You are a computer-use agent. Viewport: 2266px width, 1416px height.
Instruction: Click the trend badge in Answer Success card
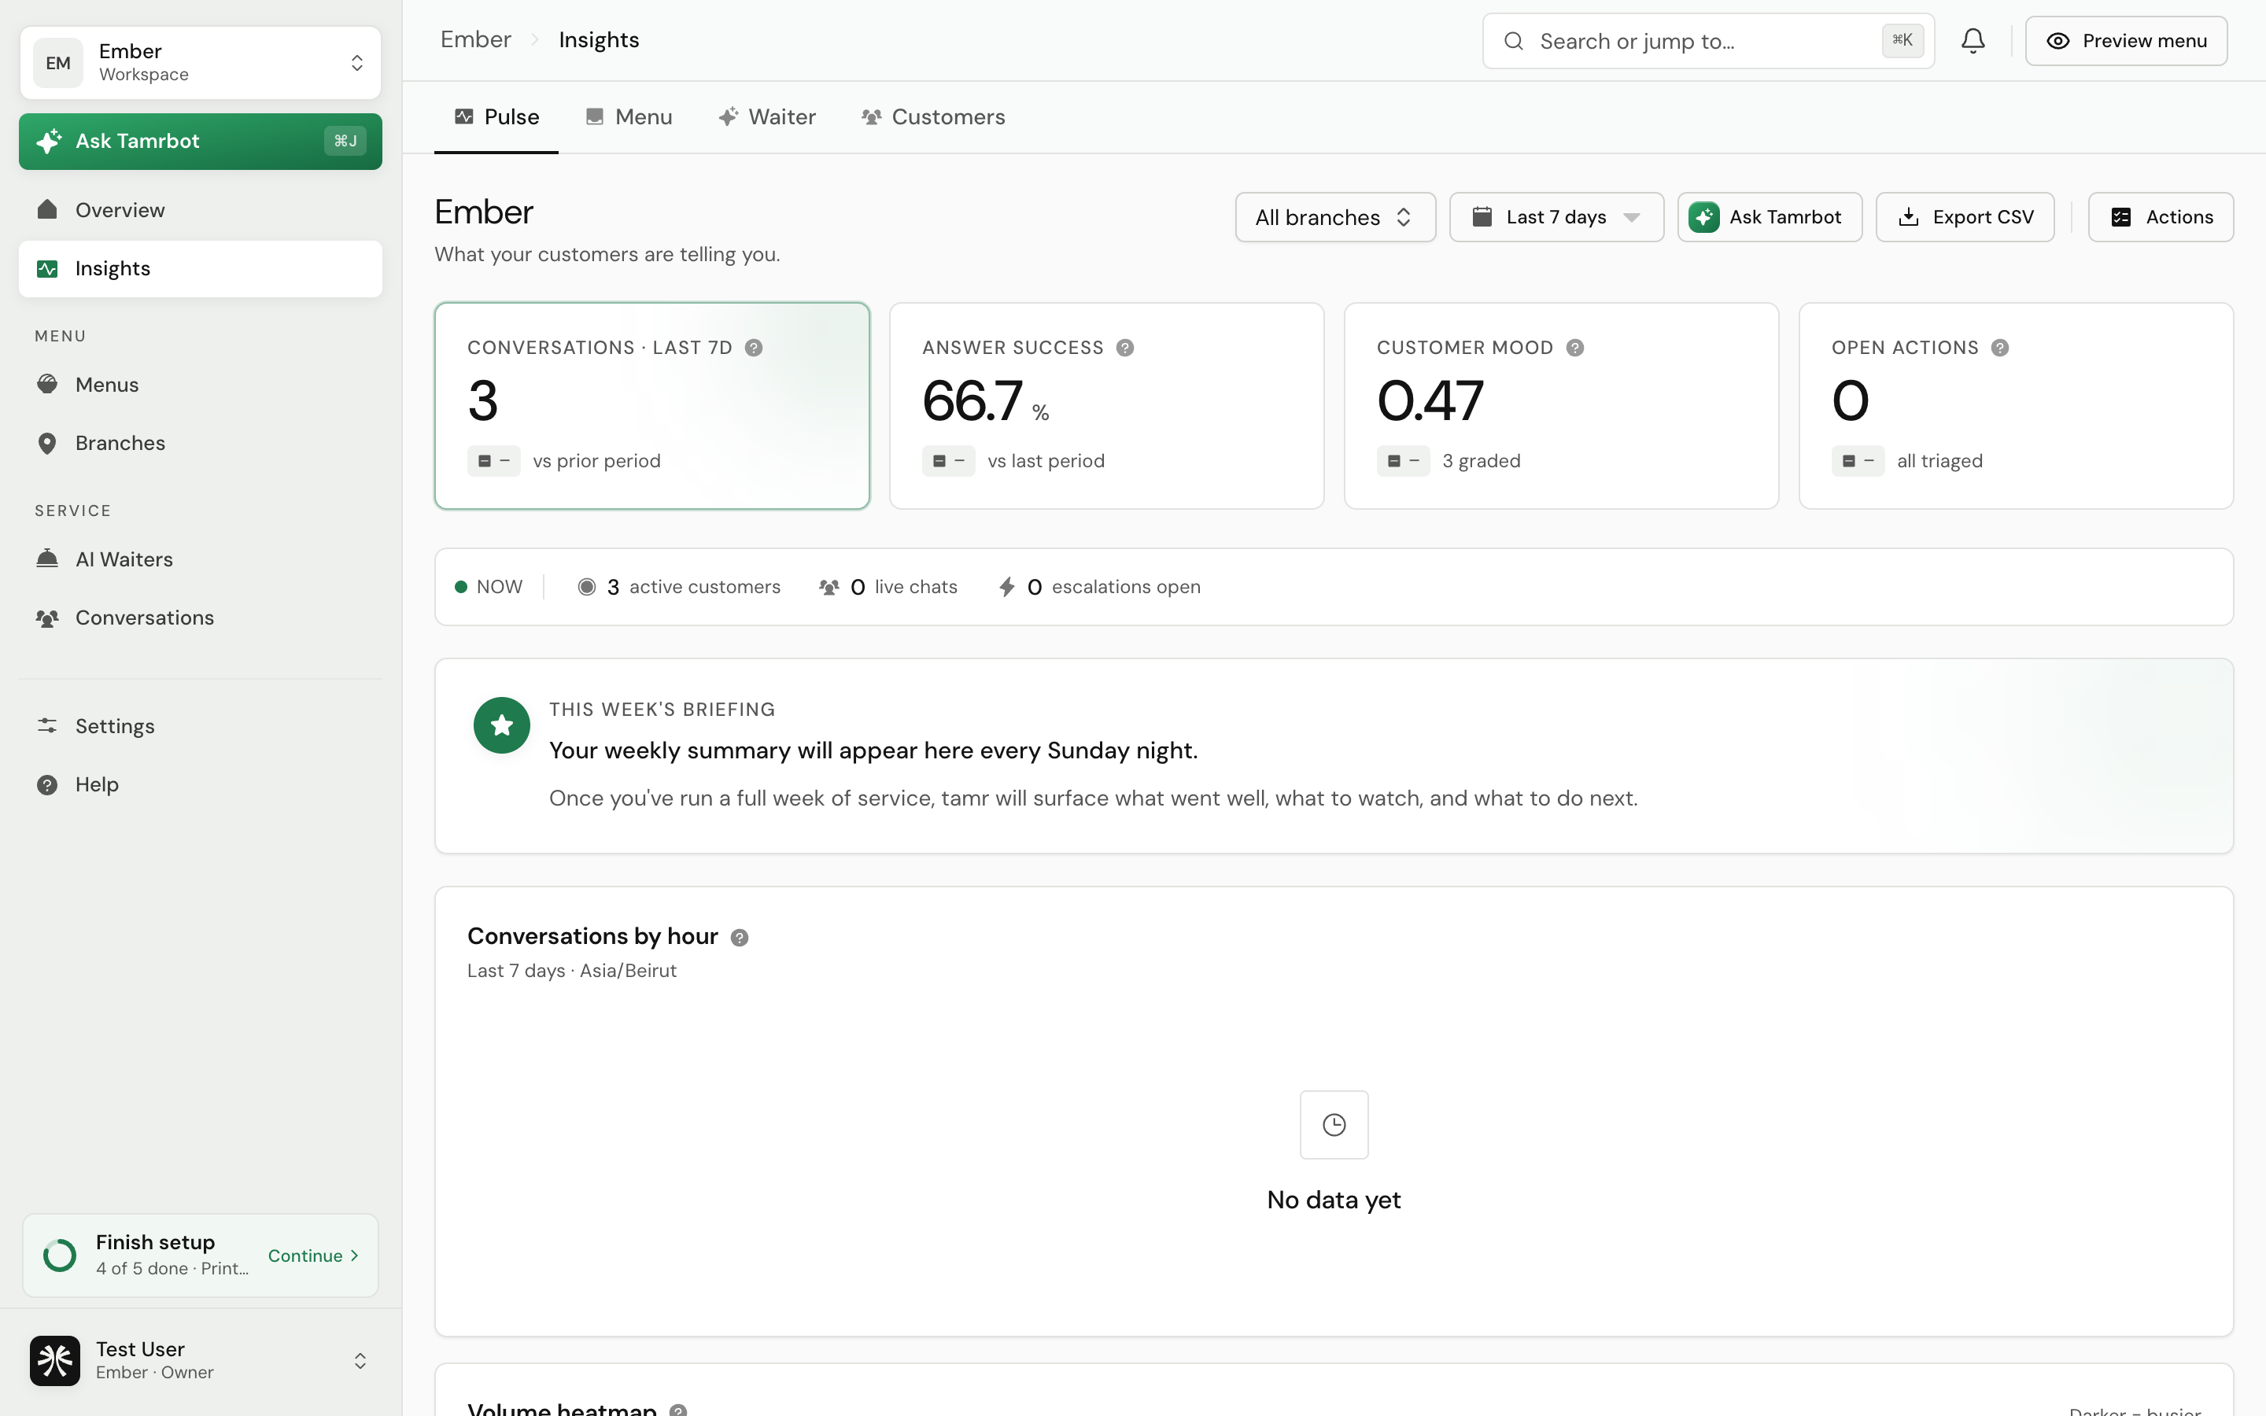click(x=949, y=461)
